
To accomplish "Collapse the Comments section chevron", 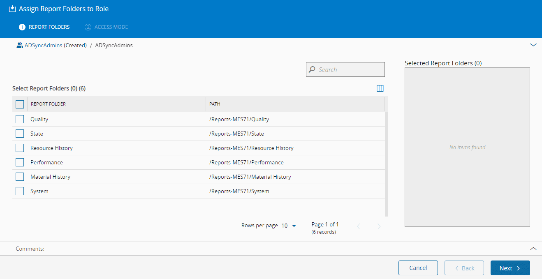I will (x=533, y=249).
